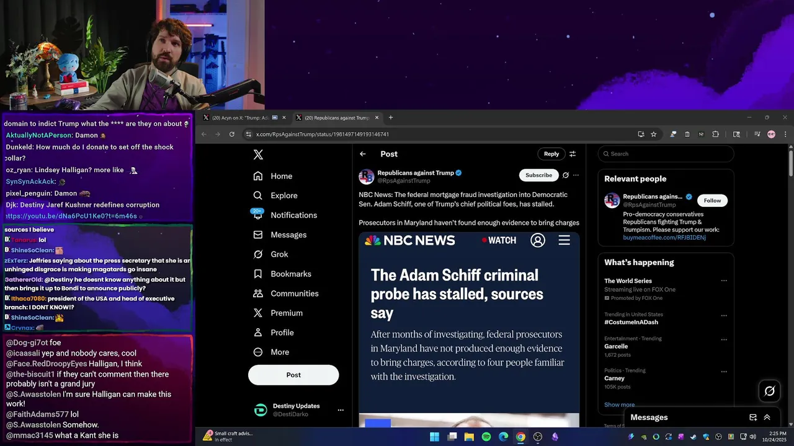
Task: Open the #CostumeInADash trend
Action: [631, 322]
